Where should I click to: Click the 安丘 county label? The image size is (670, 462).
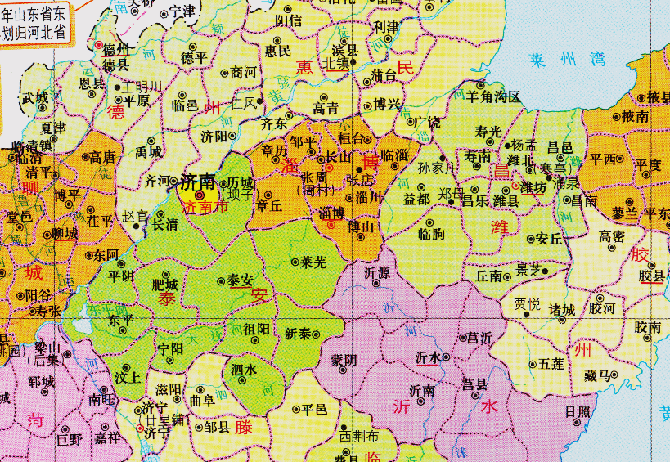pos(549,239)
